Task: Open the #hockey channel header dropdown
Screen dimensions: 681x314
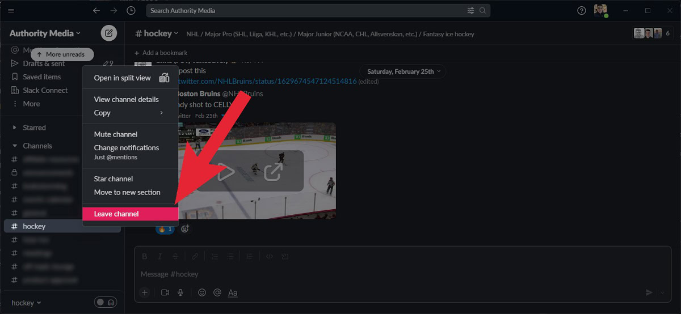Action: click(157, 33)
